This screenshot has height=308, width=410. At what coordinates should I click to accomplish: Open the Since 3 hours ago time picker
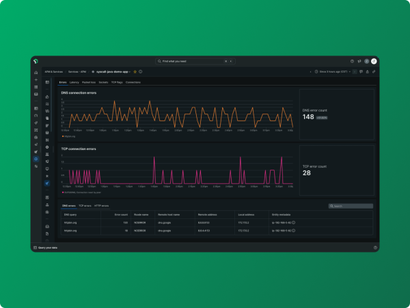(x=333, y=72)
